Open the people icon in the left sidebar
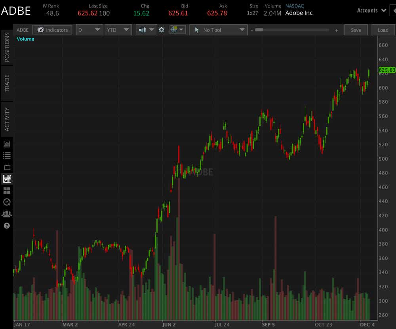Image resolution: width=396 pixels, height=329 pixels. pyautogui.click(x=7, y=214)
